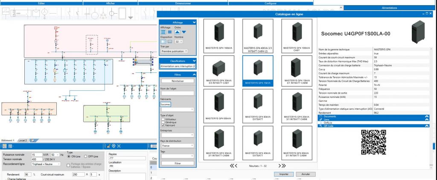This screenshot has width=437, height=180.
Task: Choose bottom panel disposition layout icon
Action: 170,41
